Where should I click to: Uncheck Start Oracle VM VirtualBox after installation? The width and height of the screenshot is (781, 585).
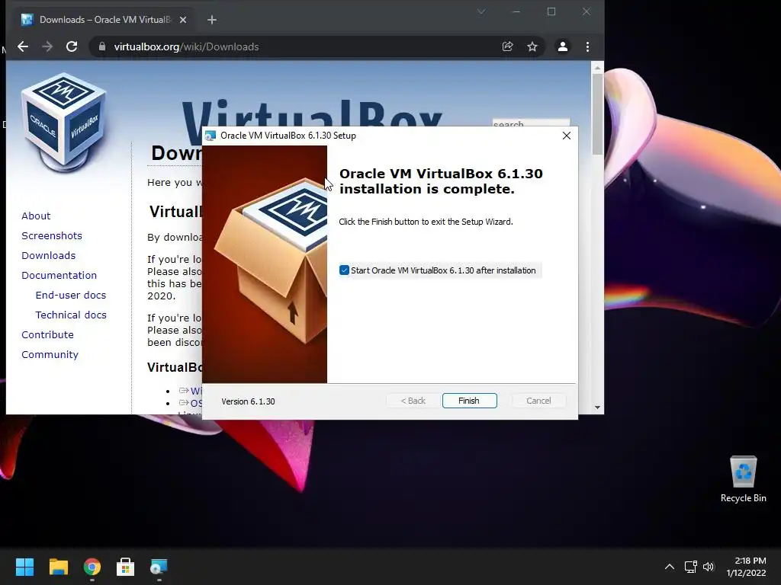tap(344, 270)
